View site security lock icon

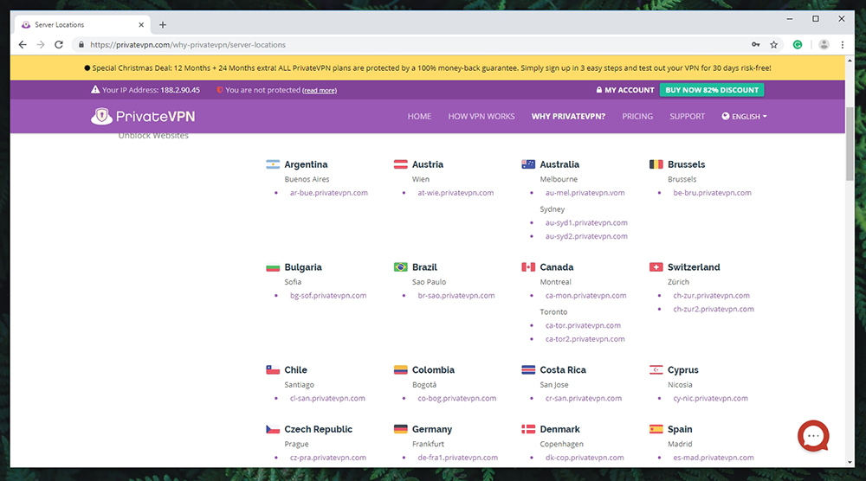(81, 45)
